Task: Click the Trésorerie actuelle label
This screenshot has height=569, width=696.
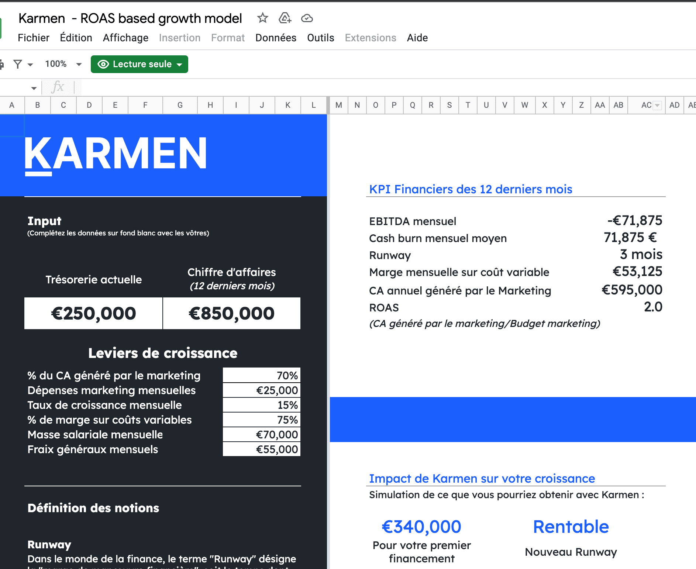Action: pyautogui.click(x=93, y=279)
